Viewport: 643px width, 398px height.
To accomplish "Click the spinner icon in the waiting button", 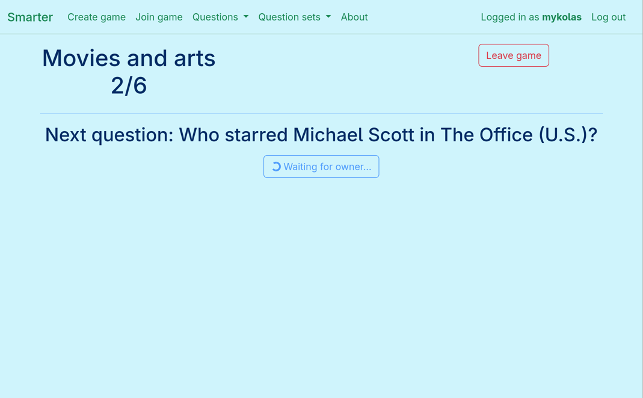I will 276,167.
